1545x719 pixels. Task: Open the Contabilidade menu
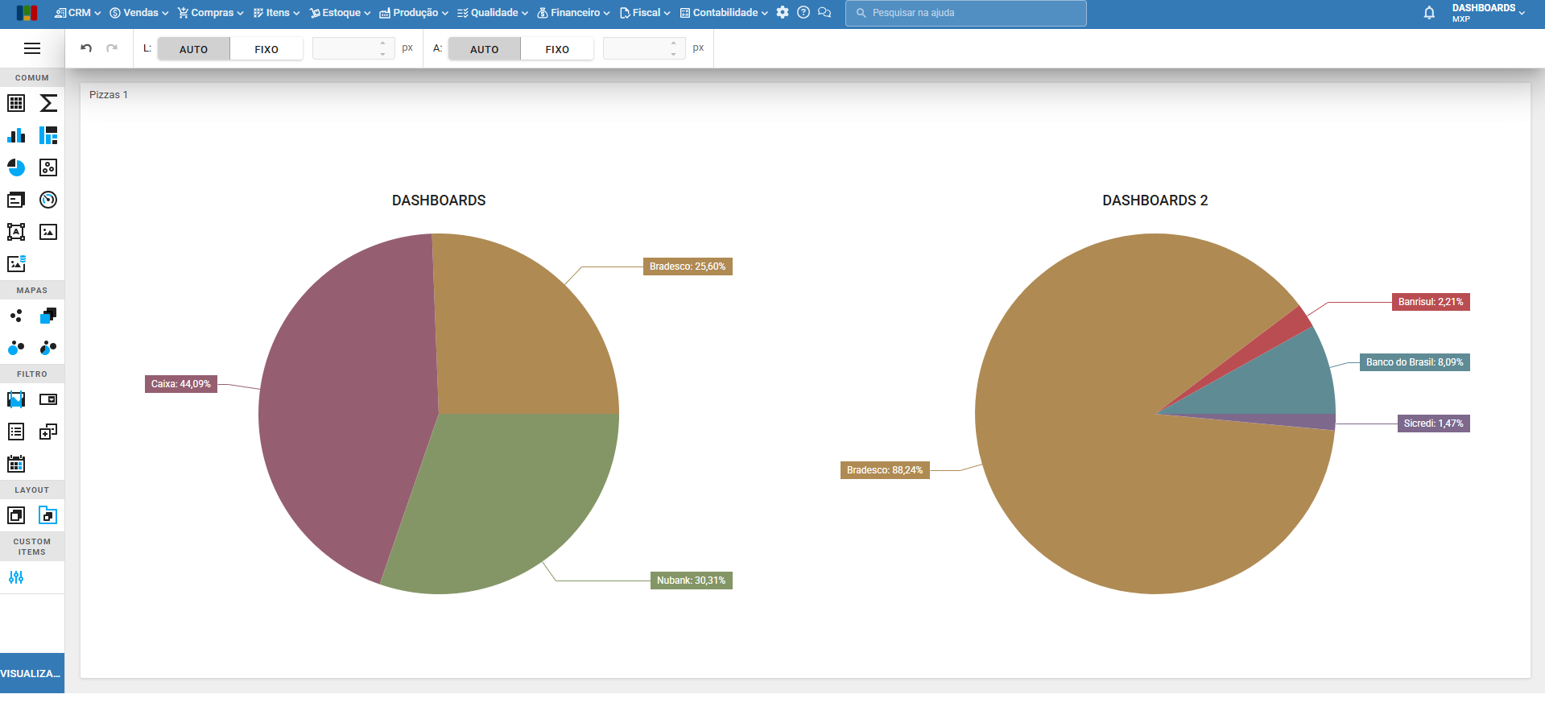click(724, 13)
